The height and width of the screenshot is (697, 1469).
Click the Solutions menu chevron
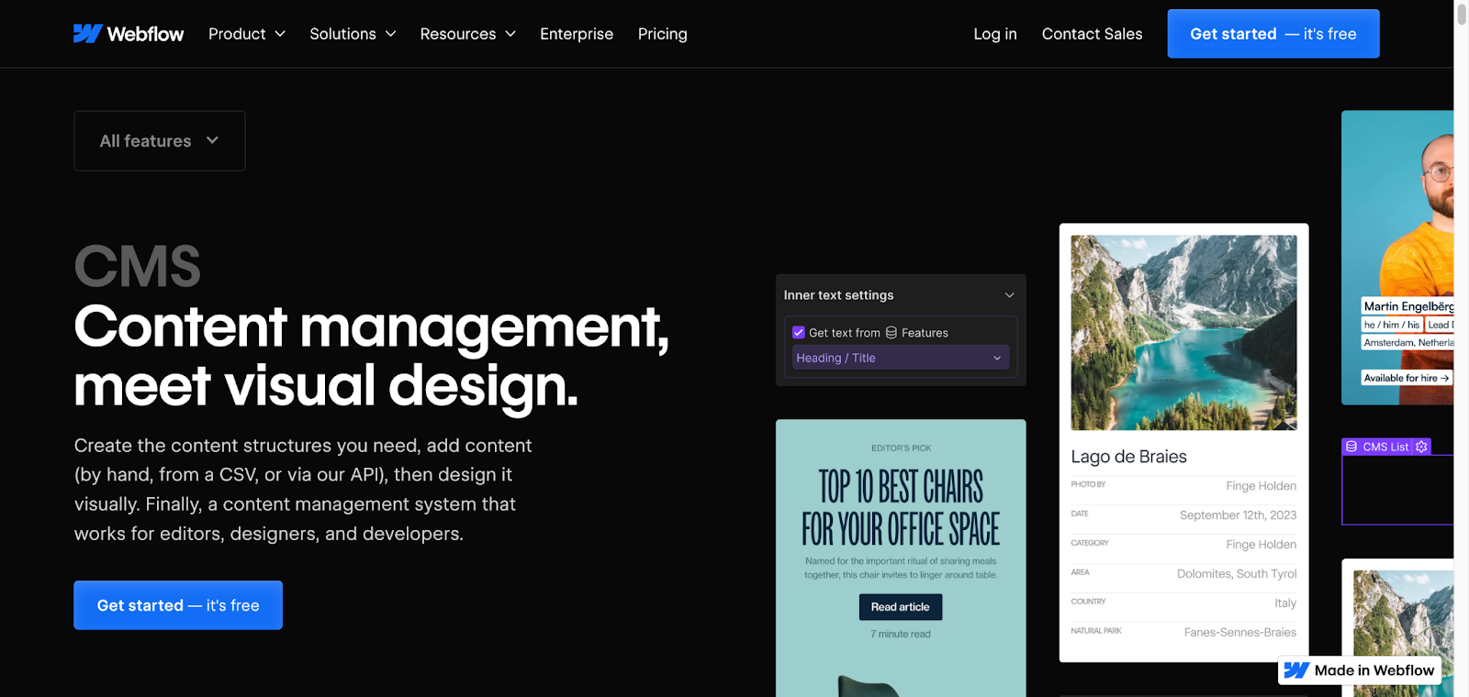(390, 34)
